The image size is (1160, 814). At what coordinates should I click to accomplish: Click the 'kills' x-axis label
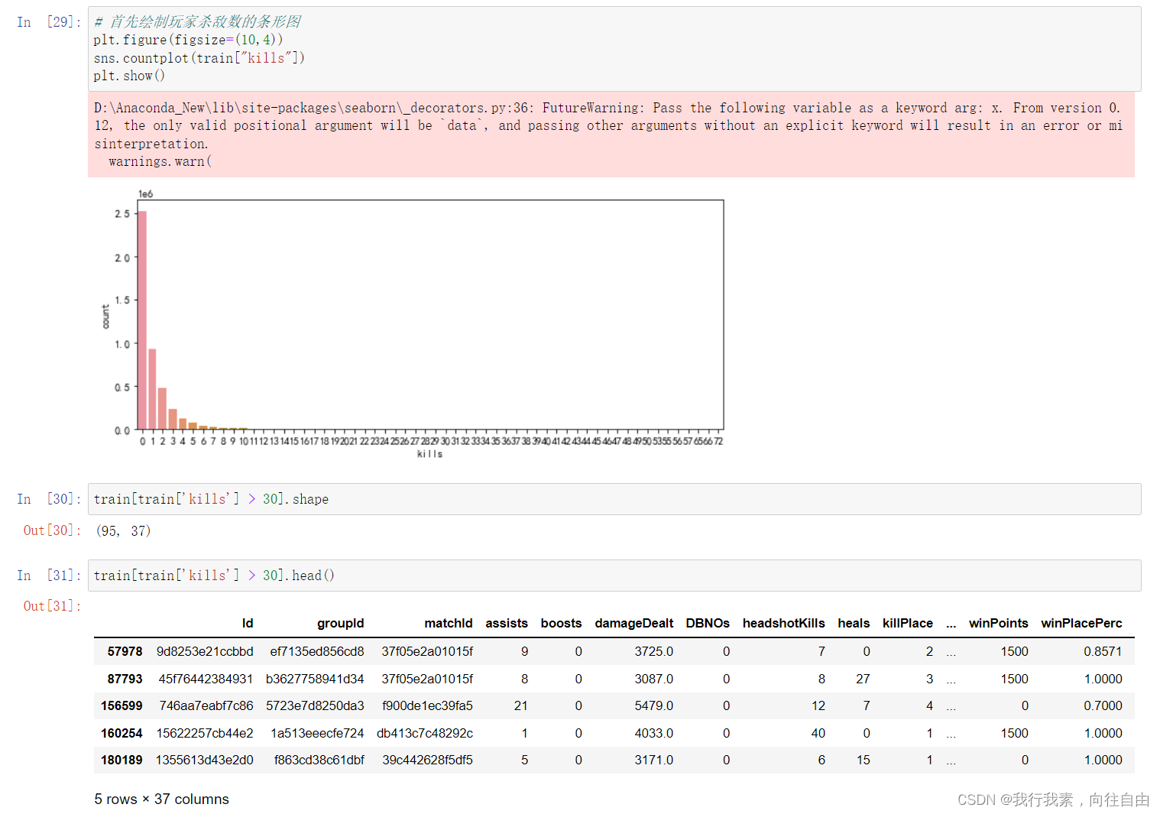[429, 454]
